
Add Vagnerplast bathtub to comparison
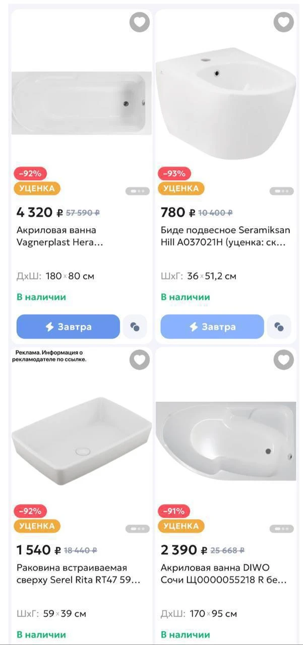point(135,327)
